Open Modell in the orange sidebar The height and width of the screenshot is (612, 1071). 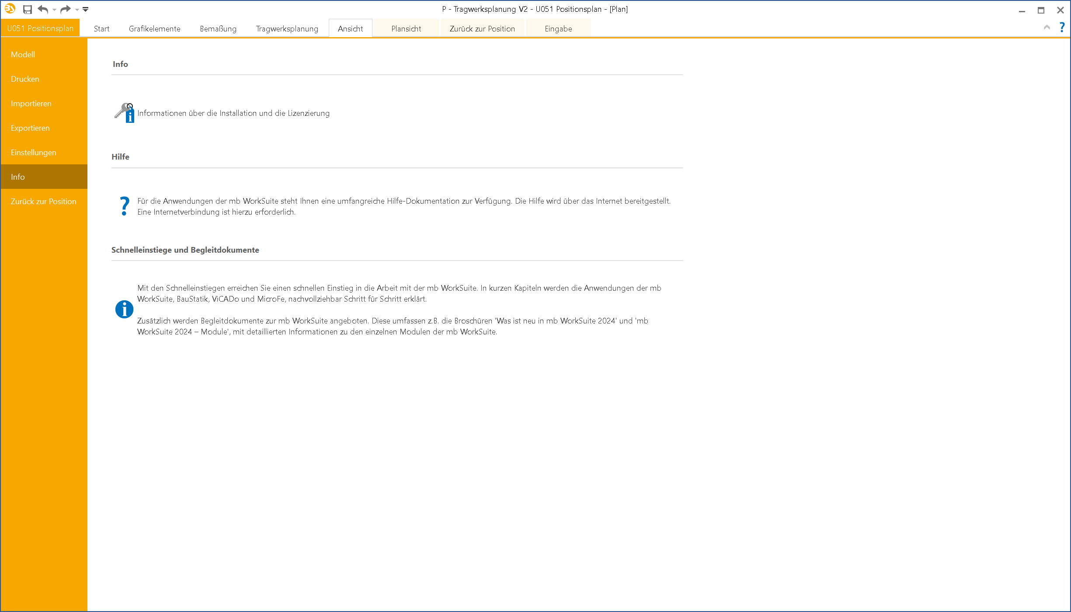(x=44, y=55)
